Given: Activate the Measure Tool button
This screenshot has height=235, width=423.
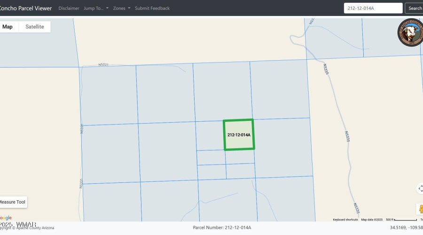Looking at the screenshot, I should click(x=12, y=202).
